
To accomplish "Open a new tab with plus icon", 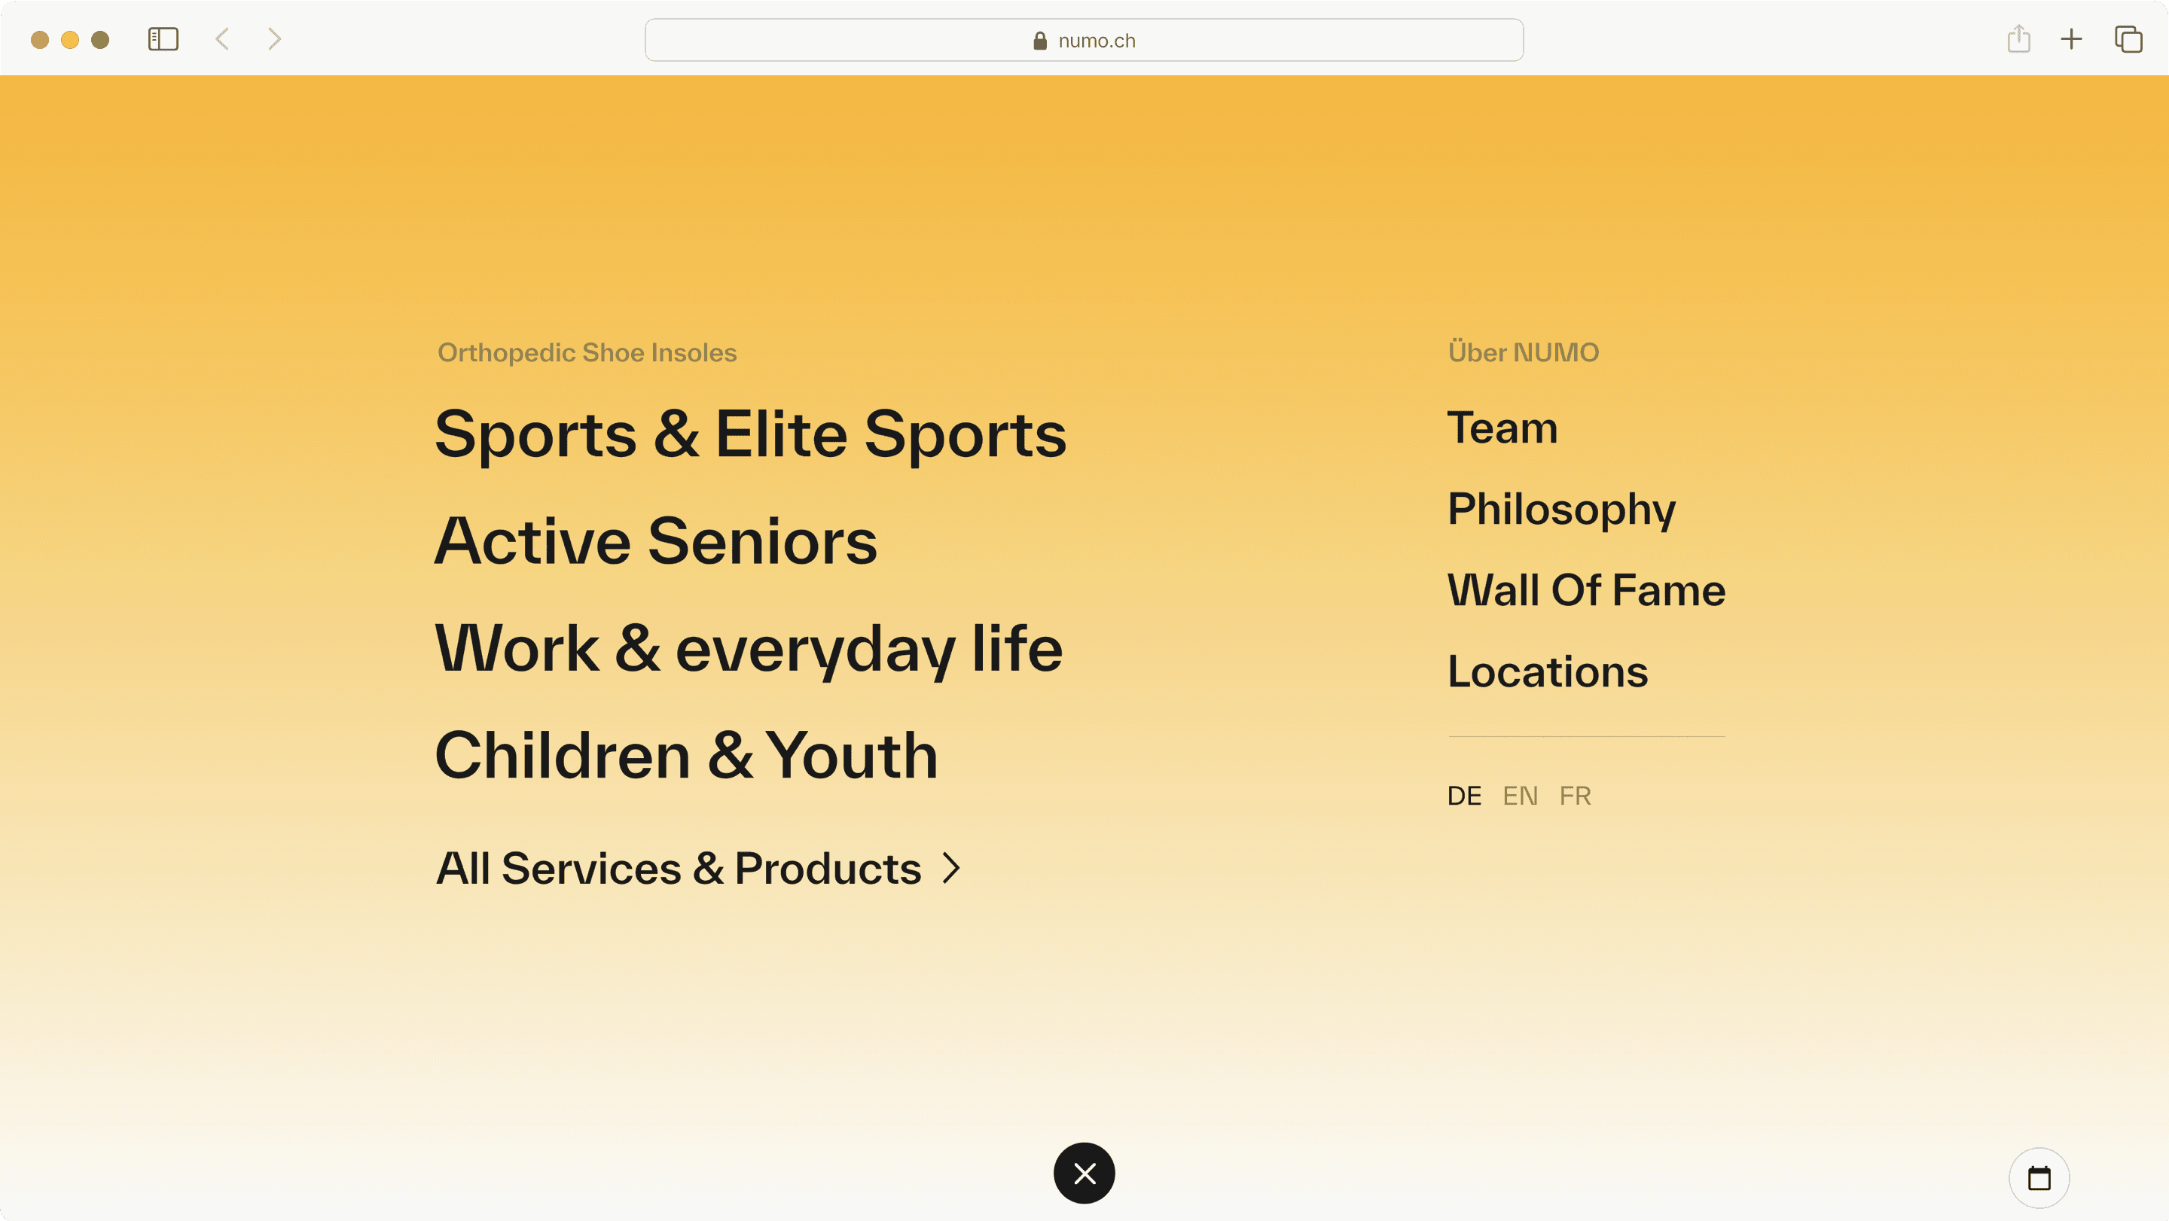I will tap(2071, 40).
